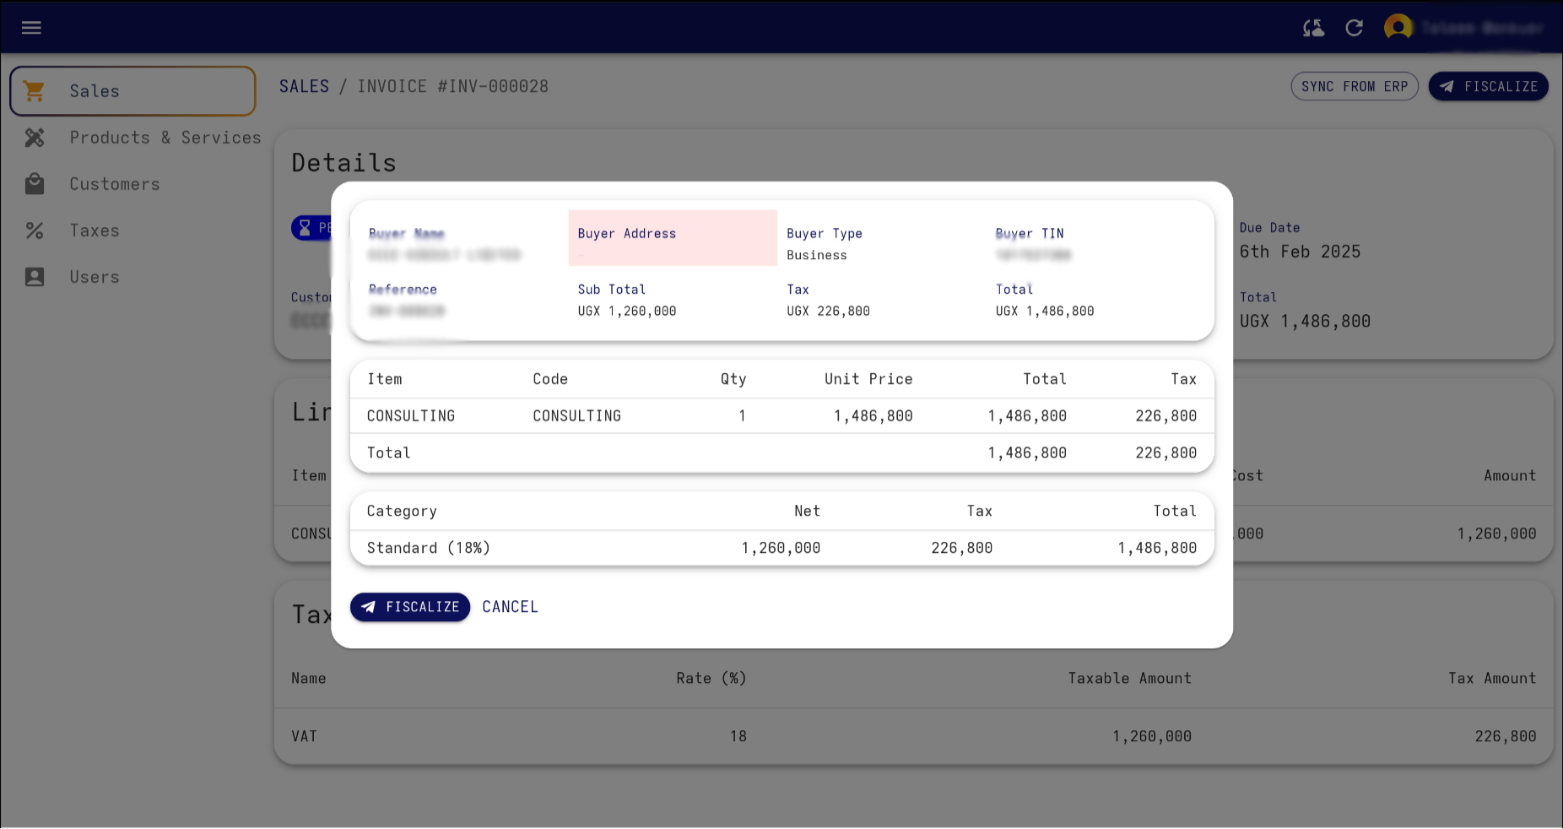Select the highlighted Buyer Address field

[x=672, y=237]
